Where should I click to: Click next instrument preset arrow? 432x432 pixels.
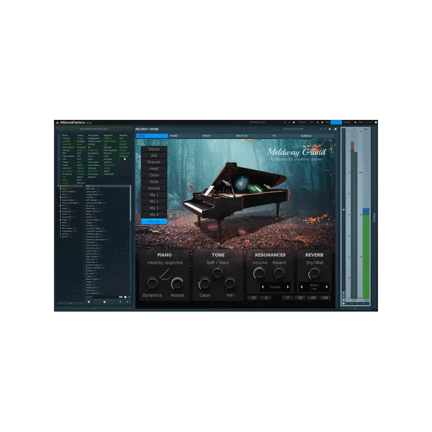point(325,129)
